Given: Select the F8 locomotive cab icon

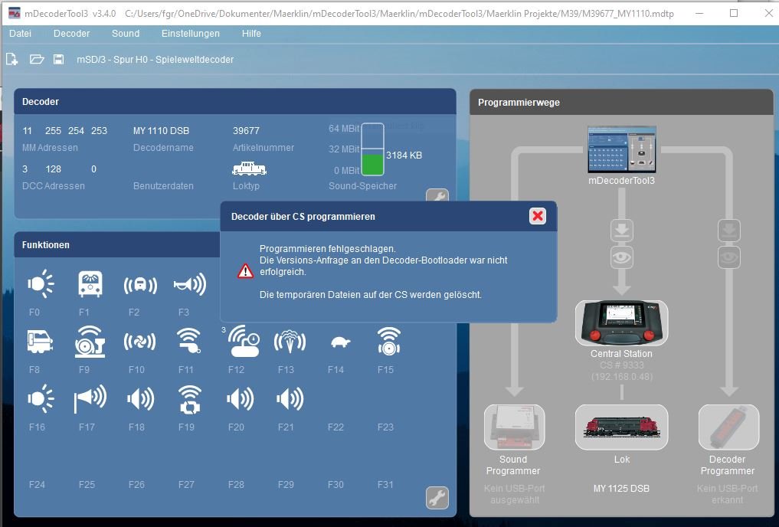Looking at the screenshot, I should coord(41,342).
